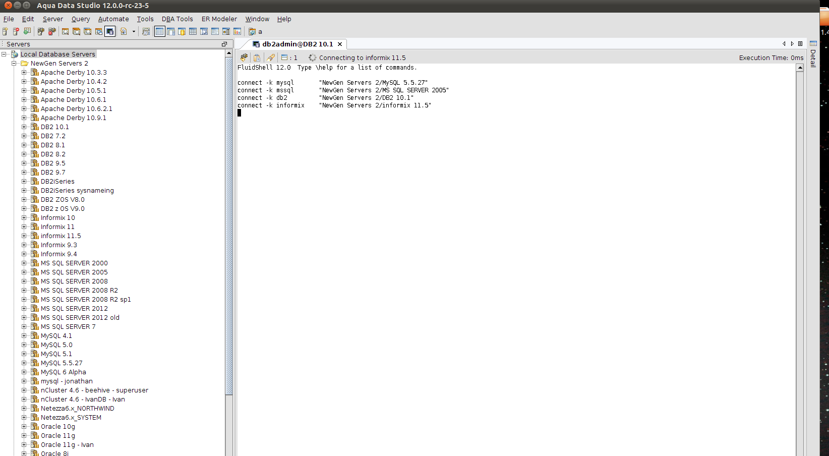Click the server tree scroll up arrow
This screenshot has width=829, height=456.
(x=229, y=53)
